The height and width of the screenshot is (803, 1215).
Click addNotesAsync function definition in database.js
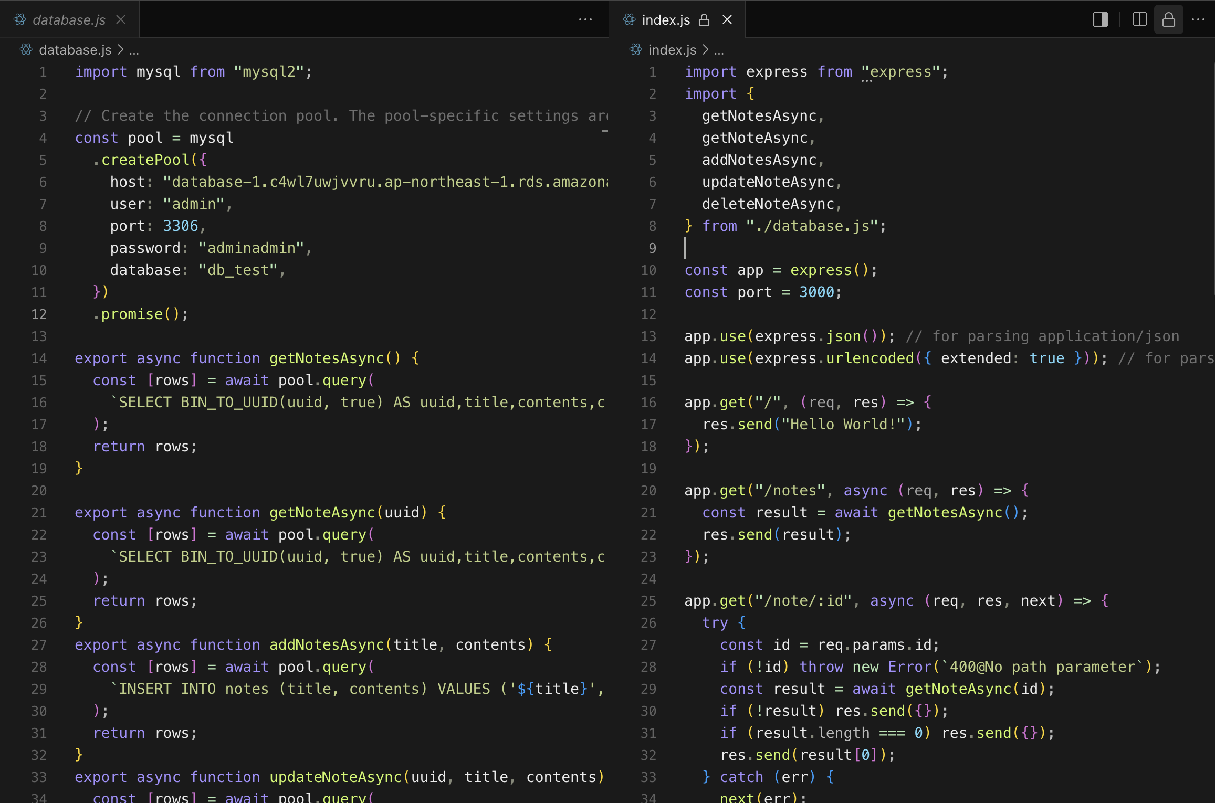coord(327,645)
